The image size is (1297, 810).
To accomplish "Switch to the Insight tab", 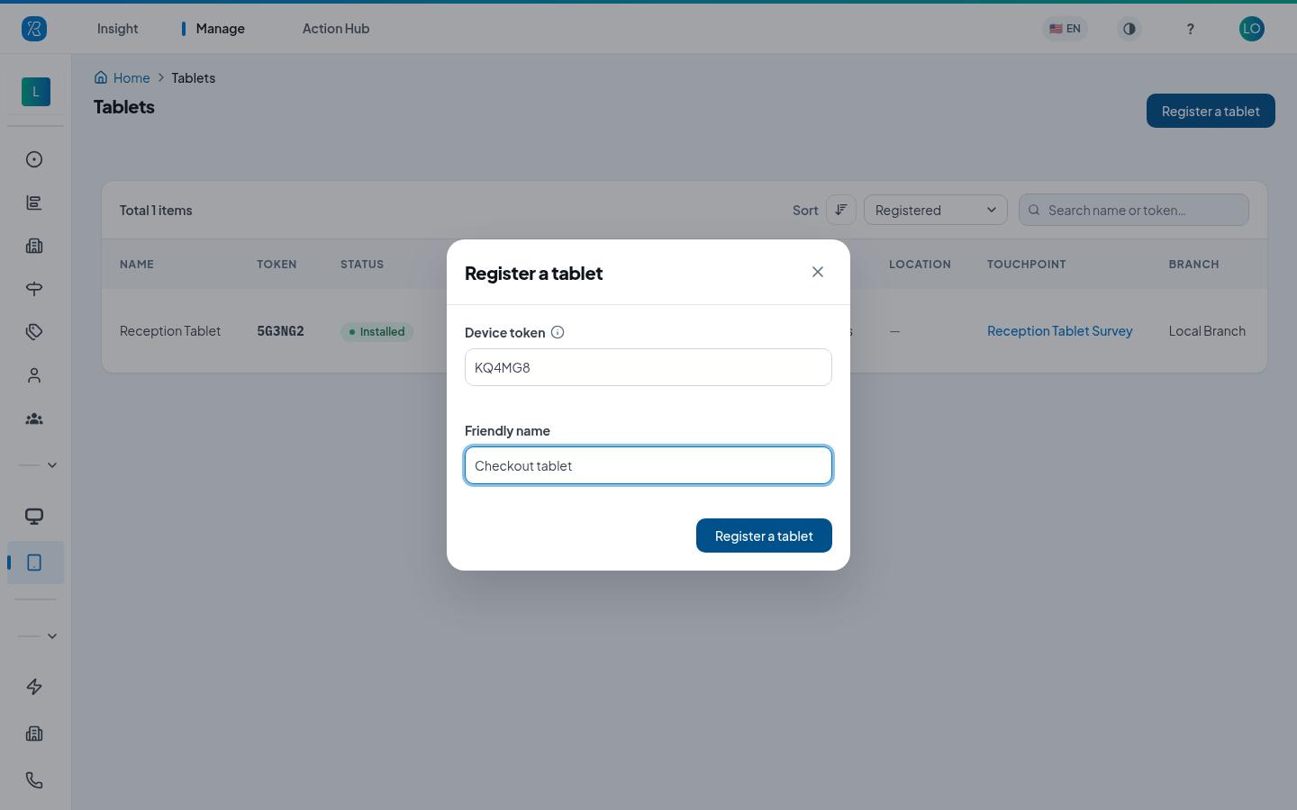I will point(117,29).
